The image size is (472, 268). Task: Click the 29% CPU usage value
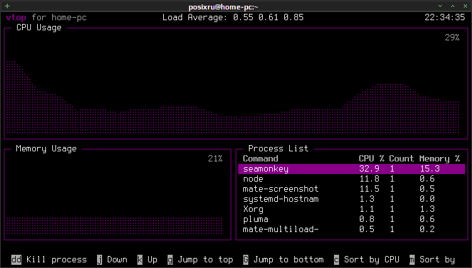[452, 38]
